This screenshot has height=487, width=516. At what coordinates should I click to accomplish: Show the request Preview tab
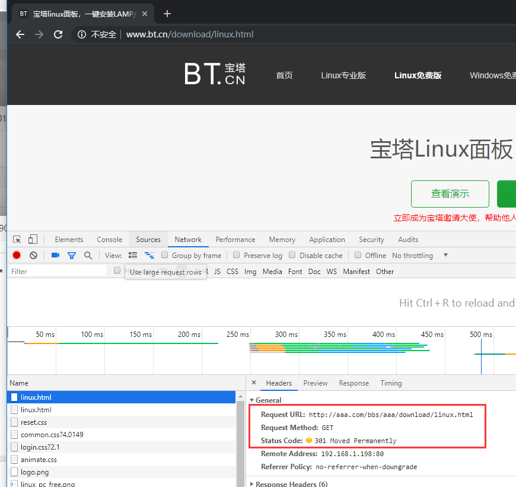[316, 383]
